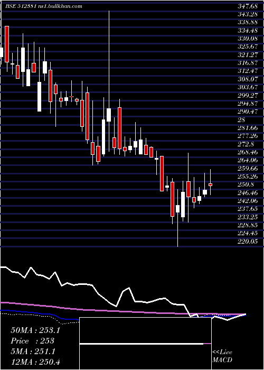Screen dimensions: 264x370
Task: Click the 233.25 price axis label
Action: (247, 217)
